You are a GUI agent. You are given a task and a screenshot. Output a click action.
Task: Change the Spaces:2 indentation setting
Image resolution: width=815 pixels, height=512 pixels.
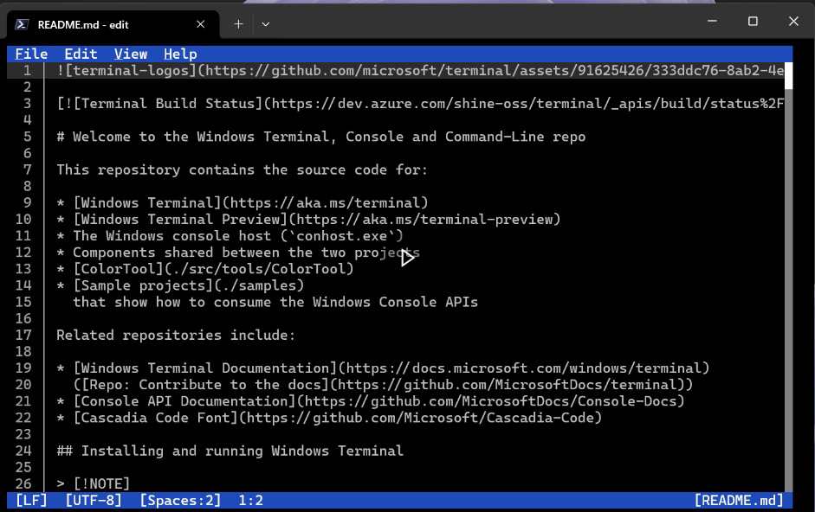(180, 501)
